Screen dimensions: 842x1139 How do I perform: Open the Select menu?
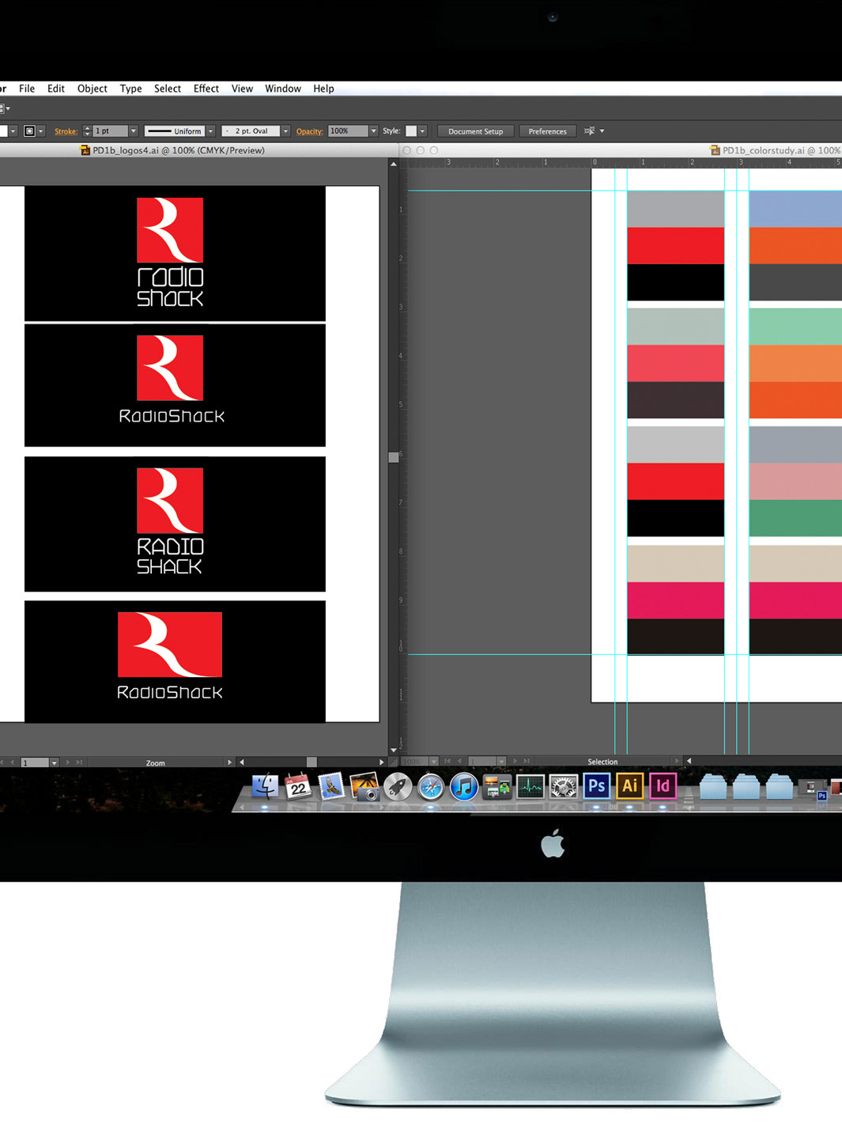tap(168, 89)
